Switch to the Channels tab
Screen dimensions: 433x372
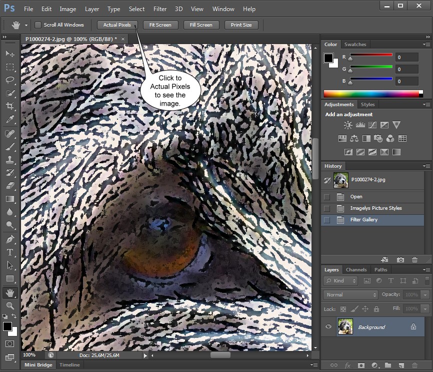(x=356, y=269)
